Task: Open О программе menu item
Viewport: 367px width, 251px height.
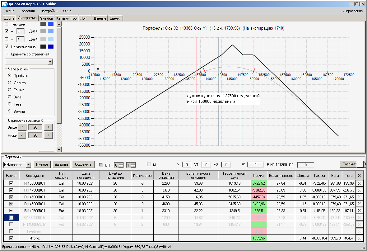Action: (x=353, y=11)
